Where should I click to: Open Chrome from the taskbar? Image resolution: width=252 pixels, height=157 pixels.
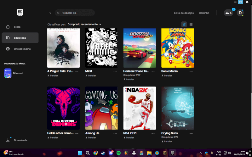click(95, 153)
